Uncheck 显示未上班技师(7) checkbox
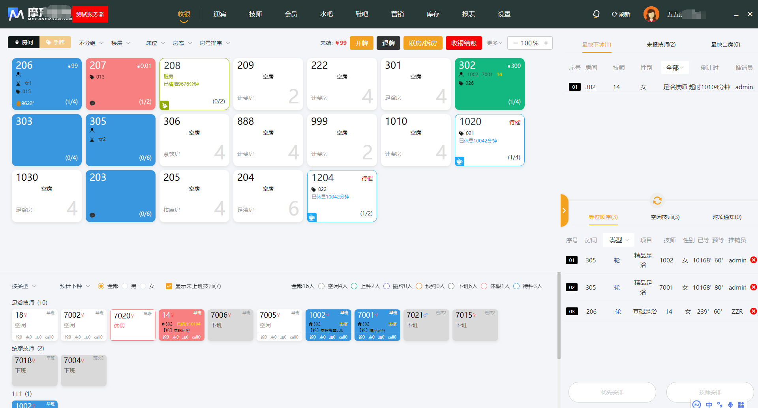The image size is (758, 408). point(169,286)
